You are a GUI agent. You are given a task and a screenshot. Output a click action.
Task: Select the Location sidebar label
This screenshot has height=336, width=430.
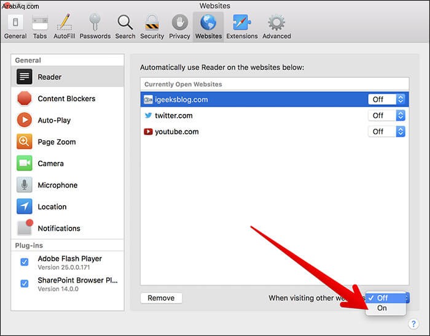[x=52, y=207]
